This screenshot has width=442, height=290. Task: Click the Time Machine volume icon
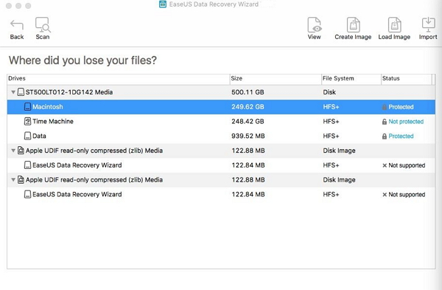pyautogui.click(x=27, y=122)
